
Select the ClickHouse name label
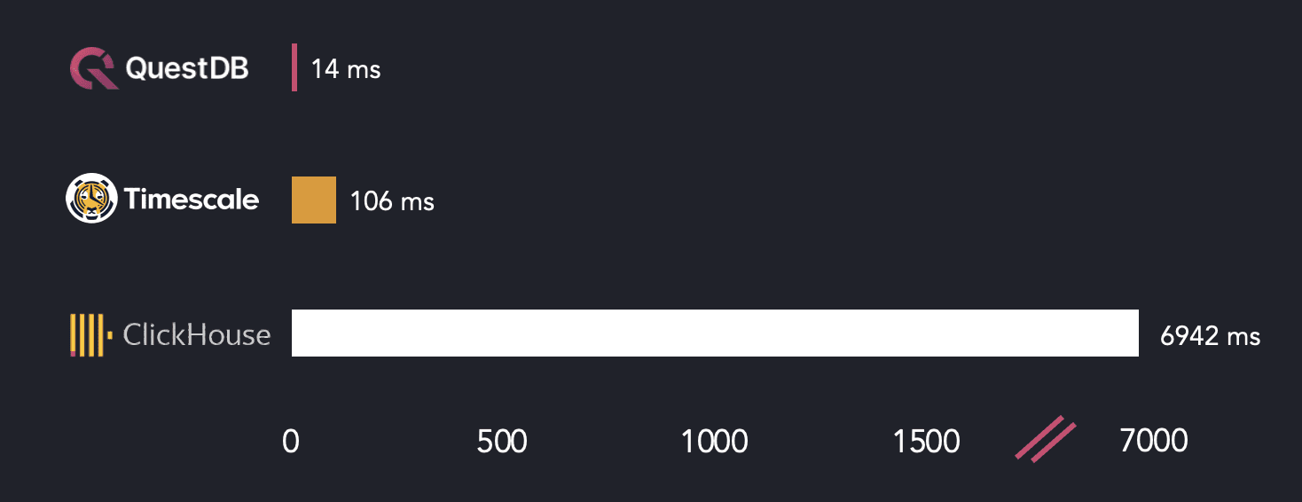tap(196, 334)
